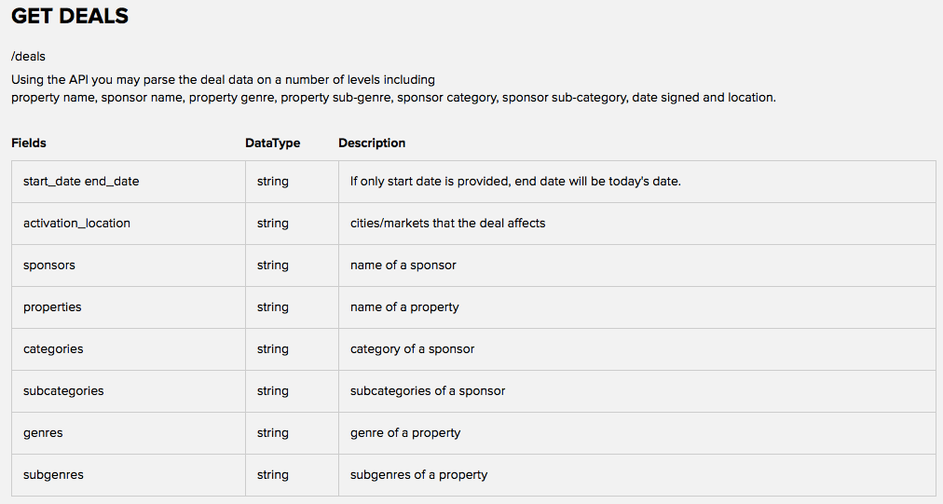Click the genres field name
This screenshot has width=943, height=504.
[x=43, y=433]
